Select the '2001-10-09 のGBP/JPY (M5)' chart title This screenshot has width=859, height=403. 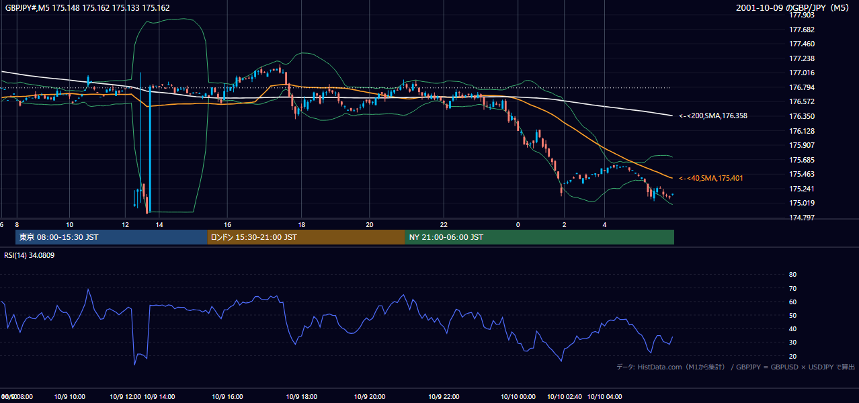[793, 8]
